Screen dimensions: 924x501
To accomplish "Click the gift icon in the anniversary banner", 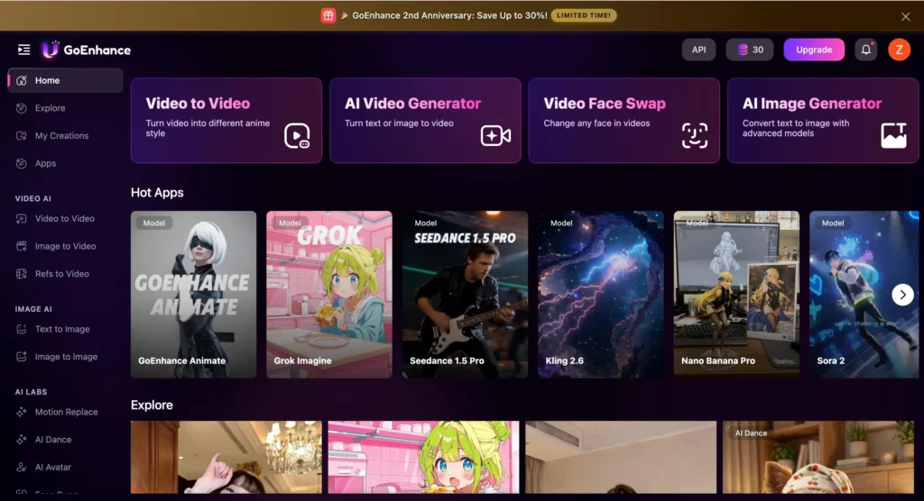I will 328,15.
